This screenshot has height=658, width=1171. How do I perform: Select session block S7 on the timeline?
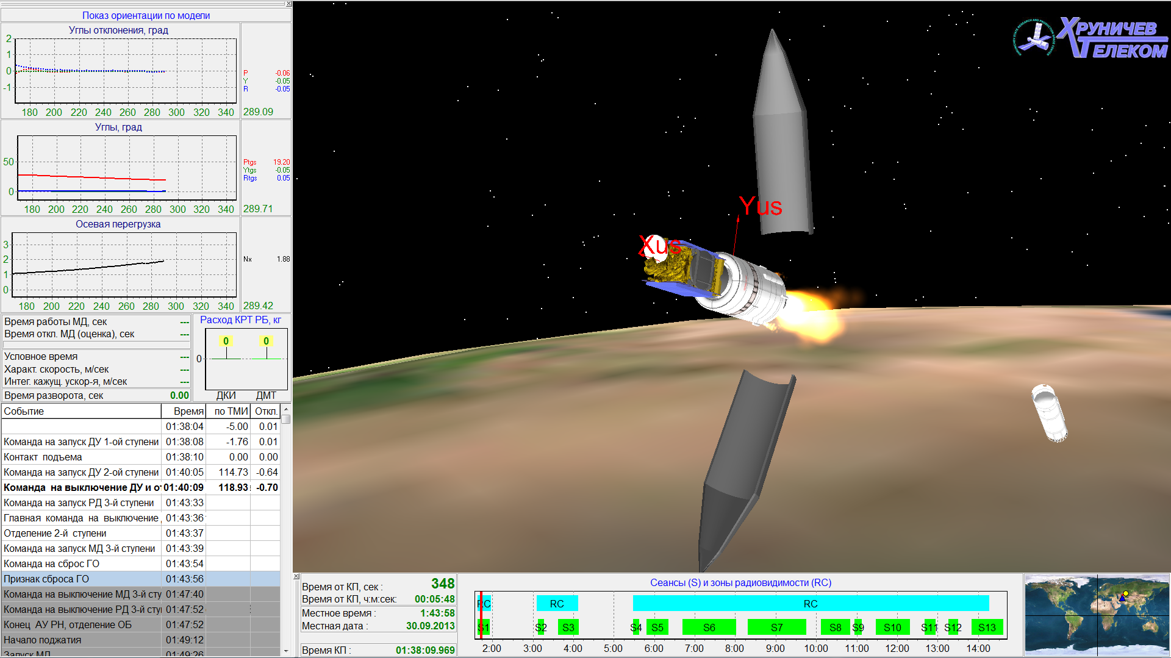coord(776,628)
